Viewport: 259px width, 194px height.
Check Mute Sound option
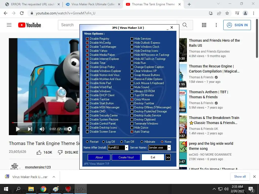click(x=132, y=87)
